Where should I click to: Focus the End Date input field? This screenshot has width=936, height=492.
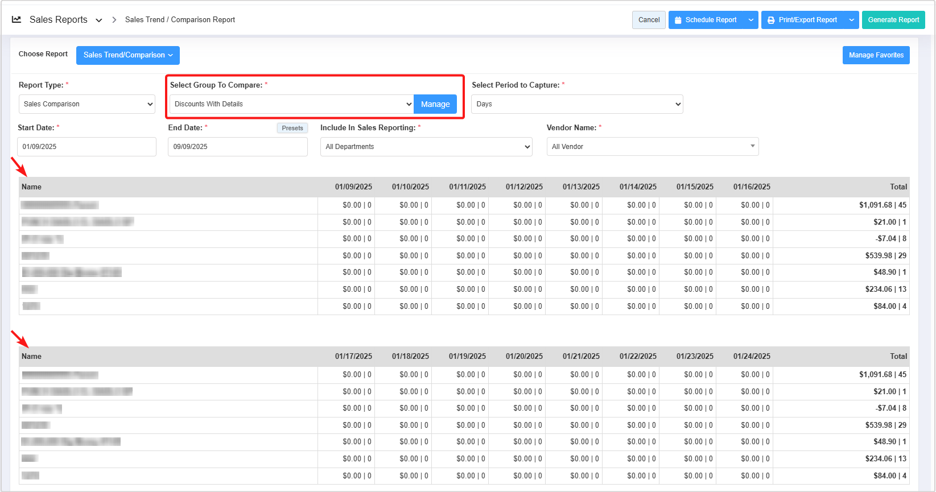click(x=237, y=147)
